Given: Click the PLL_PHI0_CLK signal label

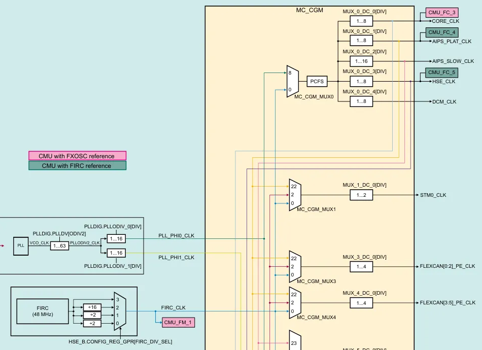Looking at the screenshot, I should (x=177, y=236).
